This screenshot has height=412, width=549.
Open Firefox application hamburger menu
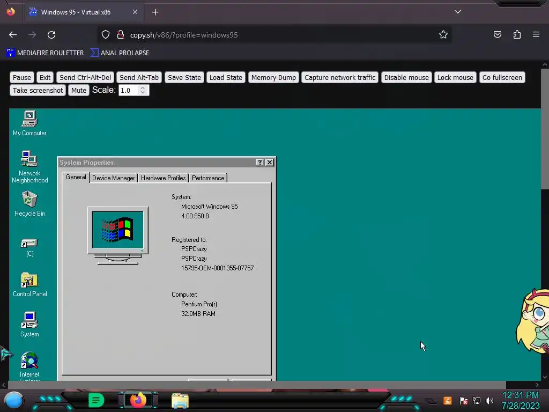[536, 35]
